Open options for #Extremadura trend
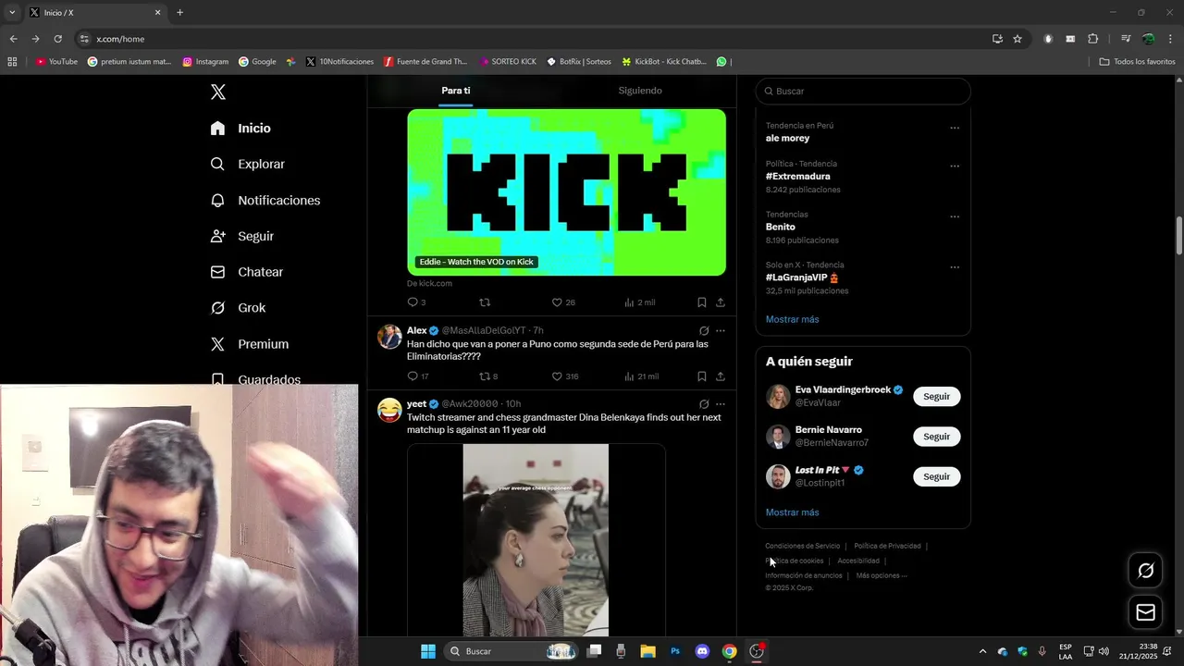 click(955, 166)
